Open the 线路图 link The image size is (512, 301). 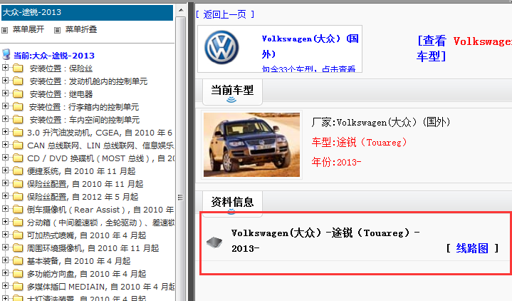pos(472,248)
